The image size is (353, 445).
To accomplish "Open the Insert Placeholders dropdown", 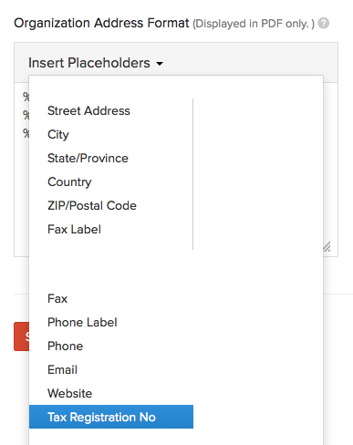I will (x=96, y=63).
